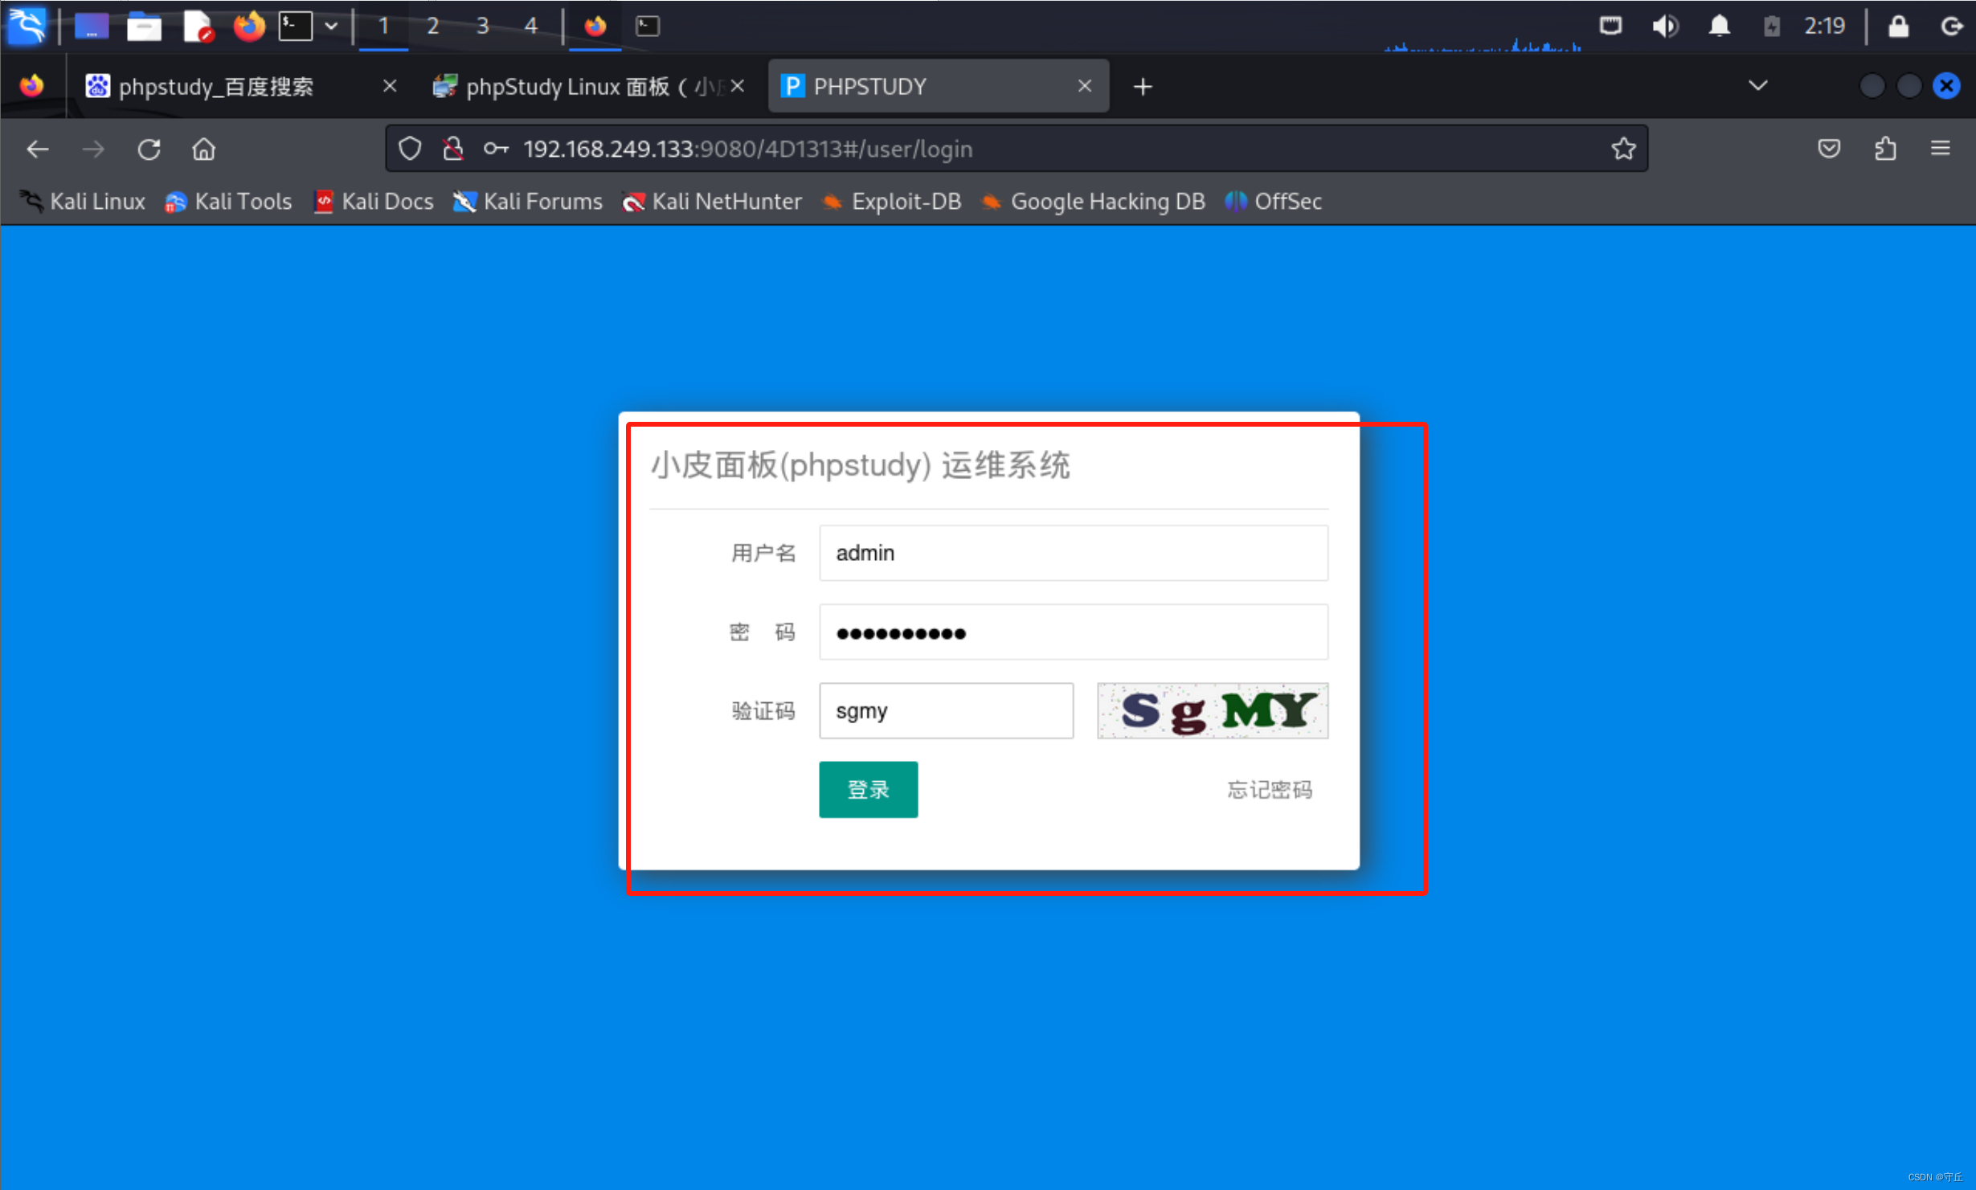Open the Firefox hamburger application menu
Viewport: 1976px width, 1190px height.
click(1940, 149)
